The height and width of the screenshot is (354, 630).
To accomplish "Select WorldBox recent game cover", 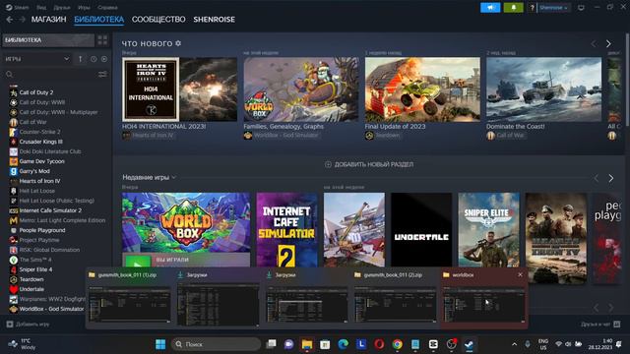I will 186,223.
